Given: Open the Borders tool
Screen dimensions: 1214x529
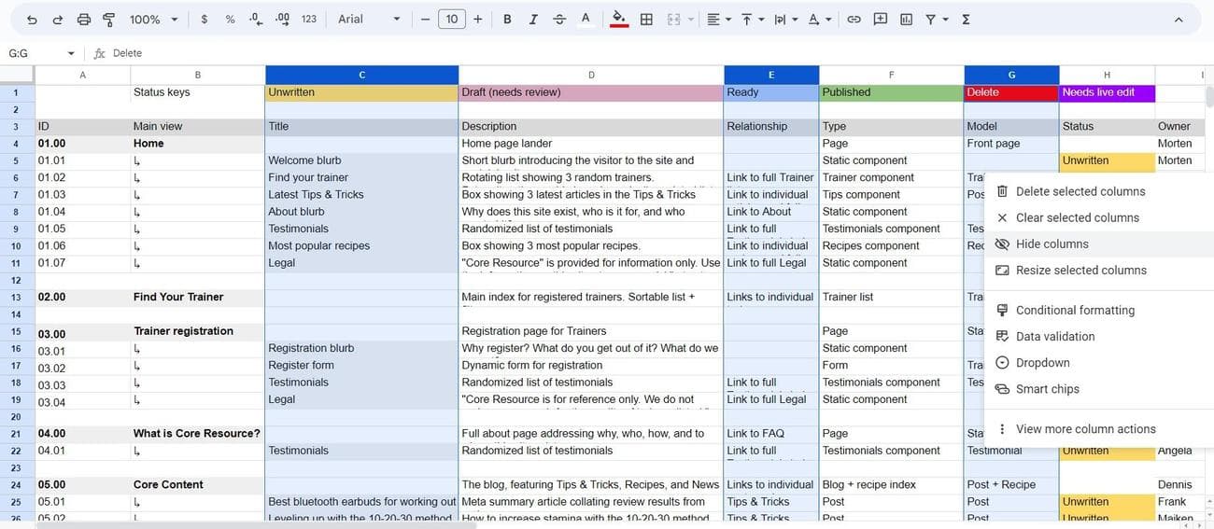Looking at the screenshot, I should 646,20.
